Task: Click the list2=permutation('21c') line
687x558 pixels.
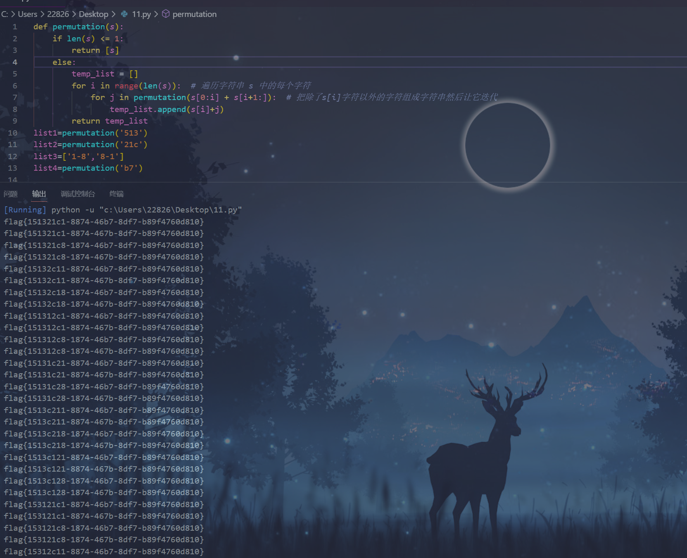Action: point(90,145)
